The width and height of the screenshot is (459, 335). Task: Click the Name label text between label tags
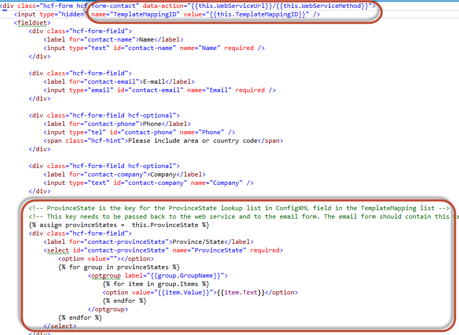click(146, 40)
